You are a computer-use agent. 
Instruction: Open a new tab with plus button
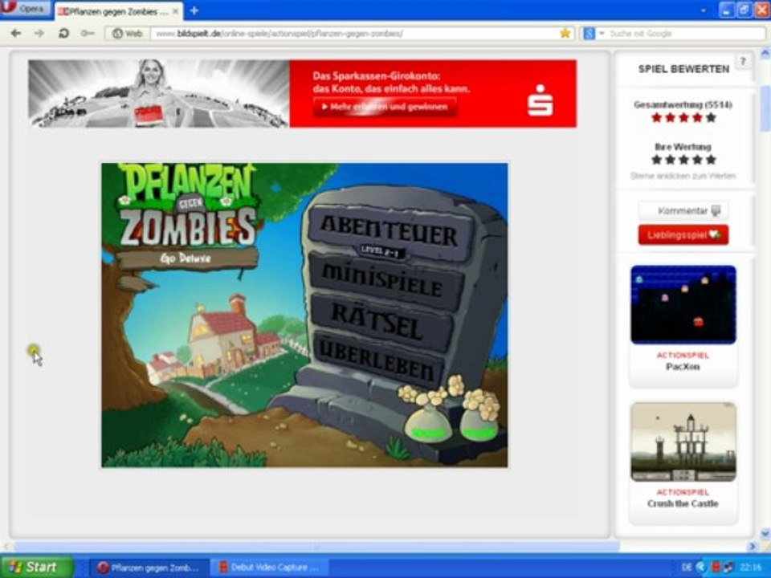[x=194, y=10]
